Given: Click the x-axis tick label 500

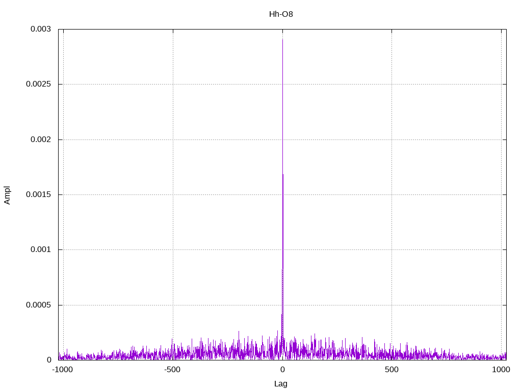Looking at the screenshot, I should tap(391, 370).
